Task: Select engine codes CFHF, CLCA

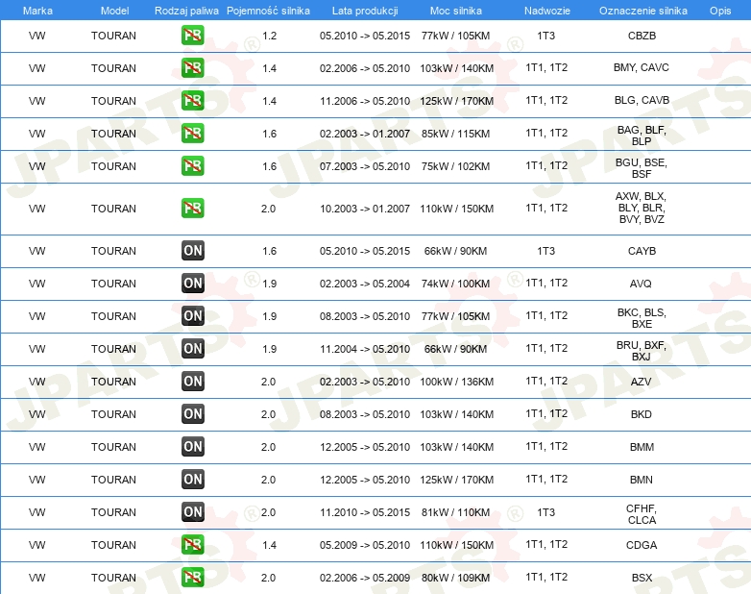Action: 642,514
